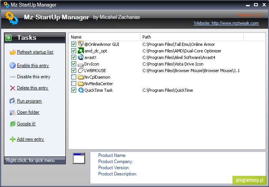
Task: Click the program window icon near Product Name
Action: (x=79, y=158)
